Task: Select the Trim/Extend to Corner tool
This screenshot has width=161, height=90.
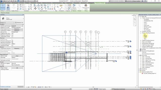Action: 45,8
